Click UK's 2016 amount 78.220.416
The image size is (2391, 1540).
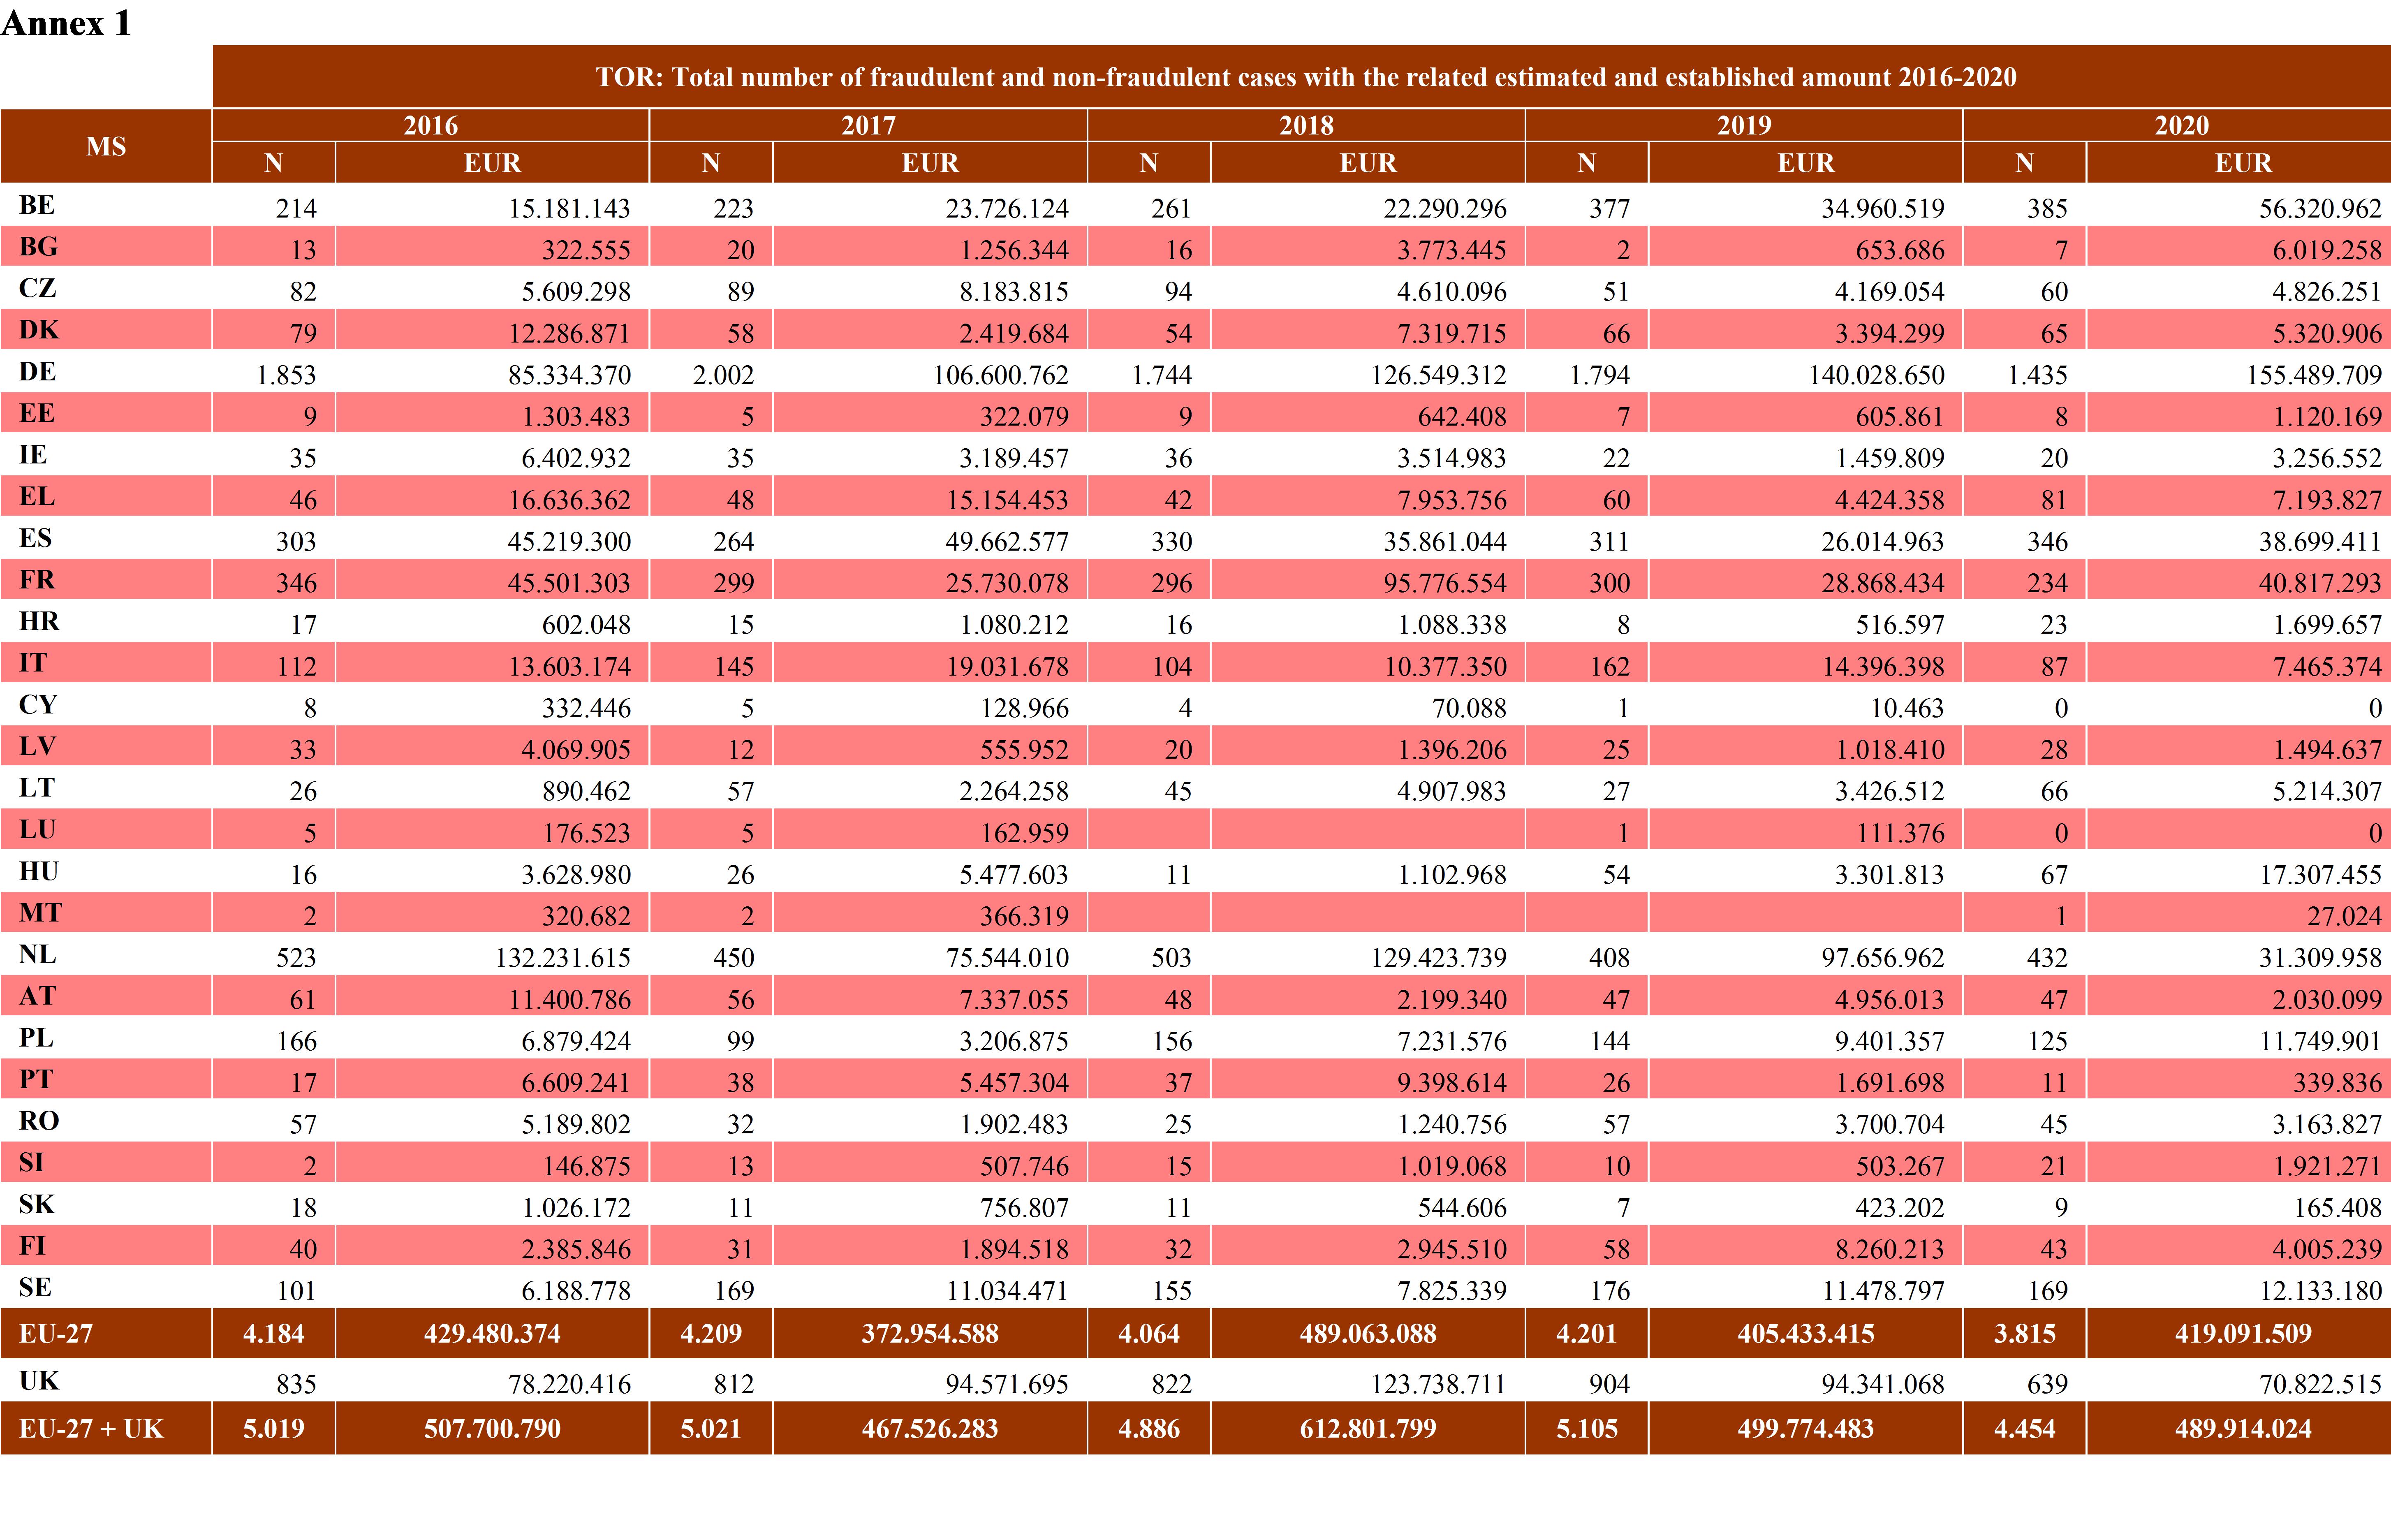(569, 1384)
